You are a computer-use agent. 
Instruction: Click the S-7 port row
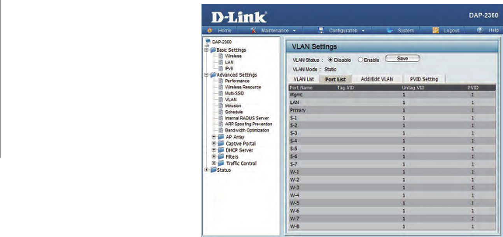click(392, 164)
